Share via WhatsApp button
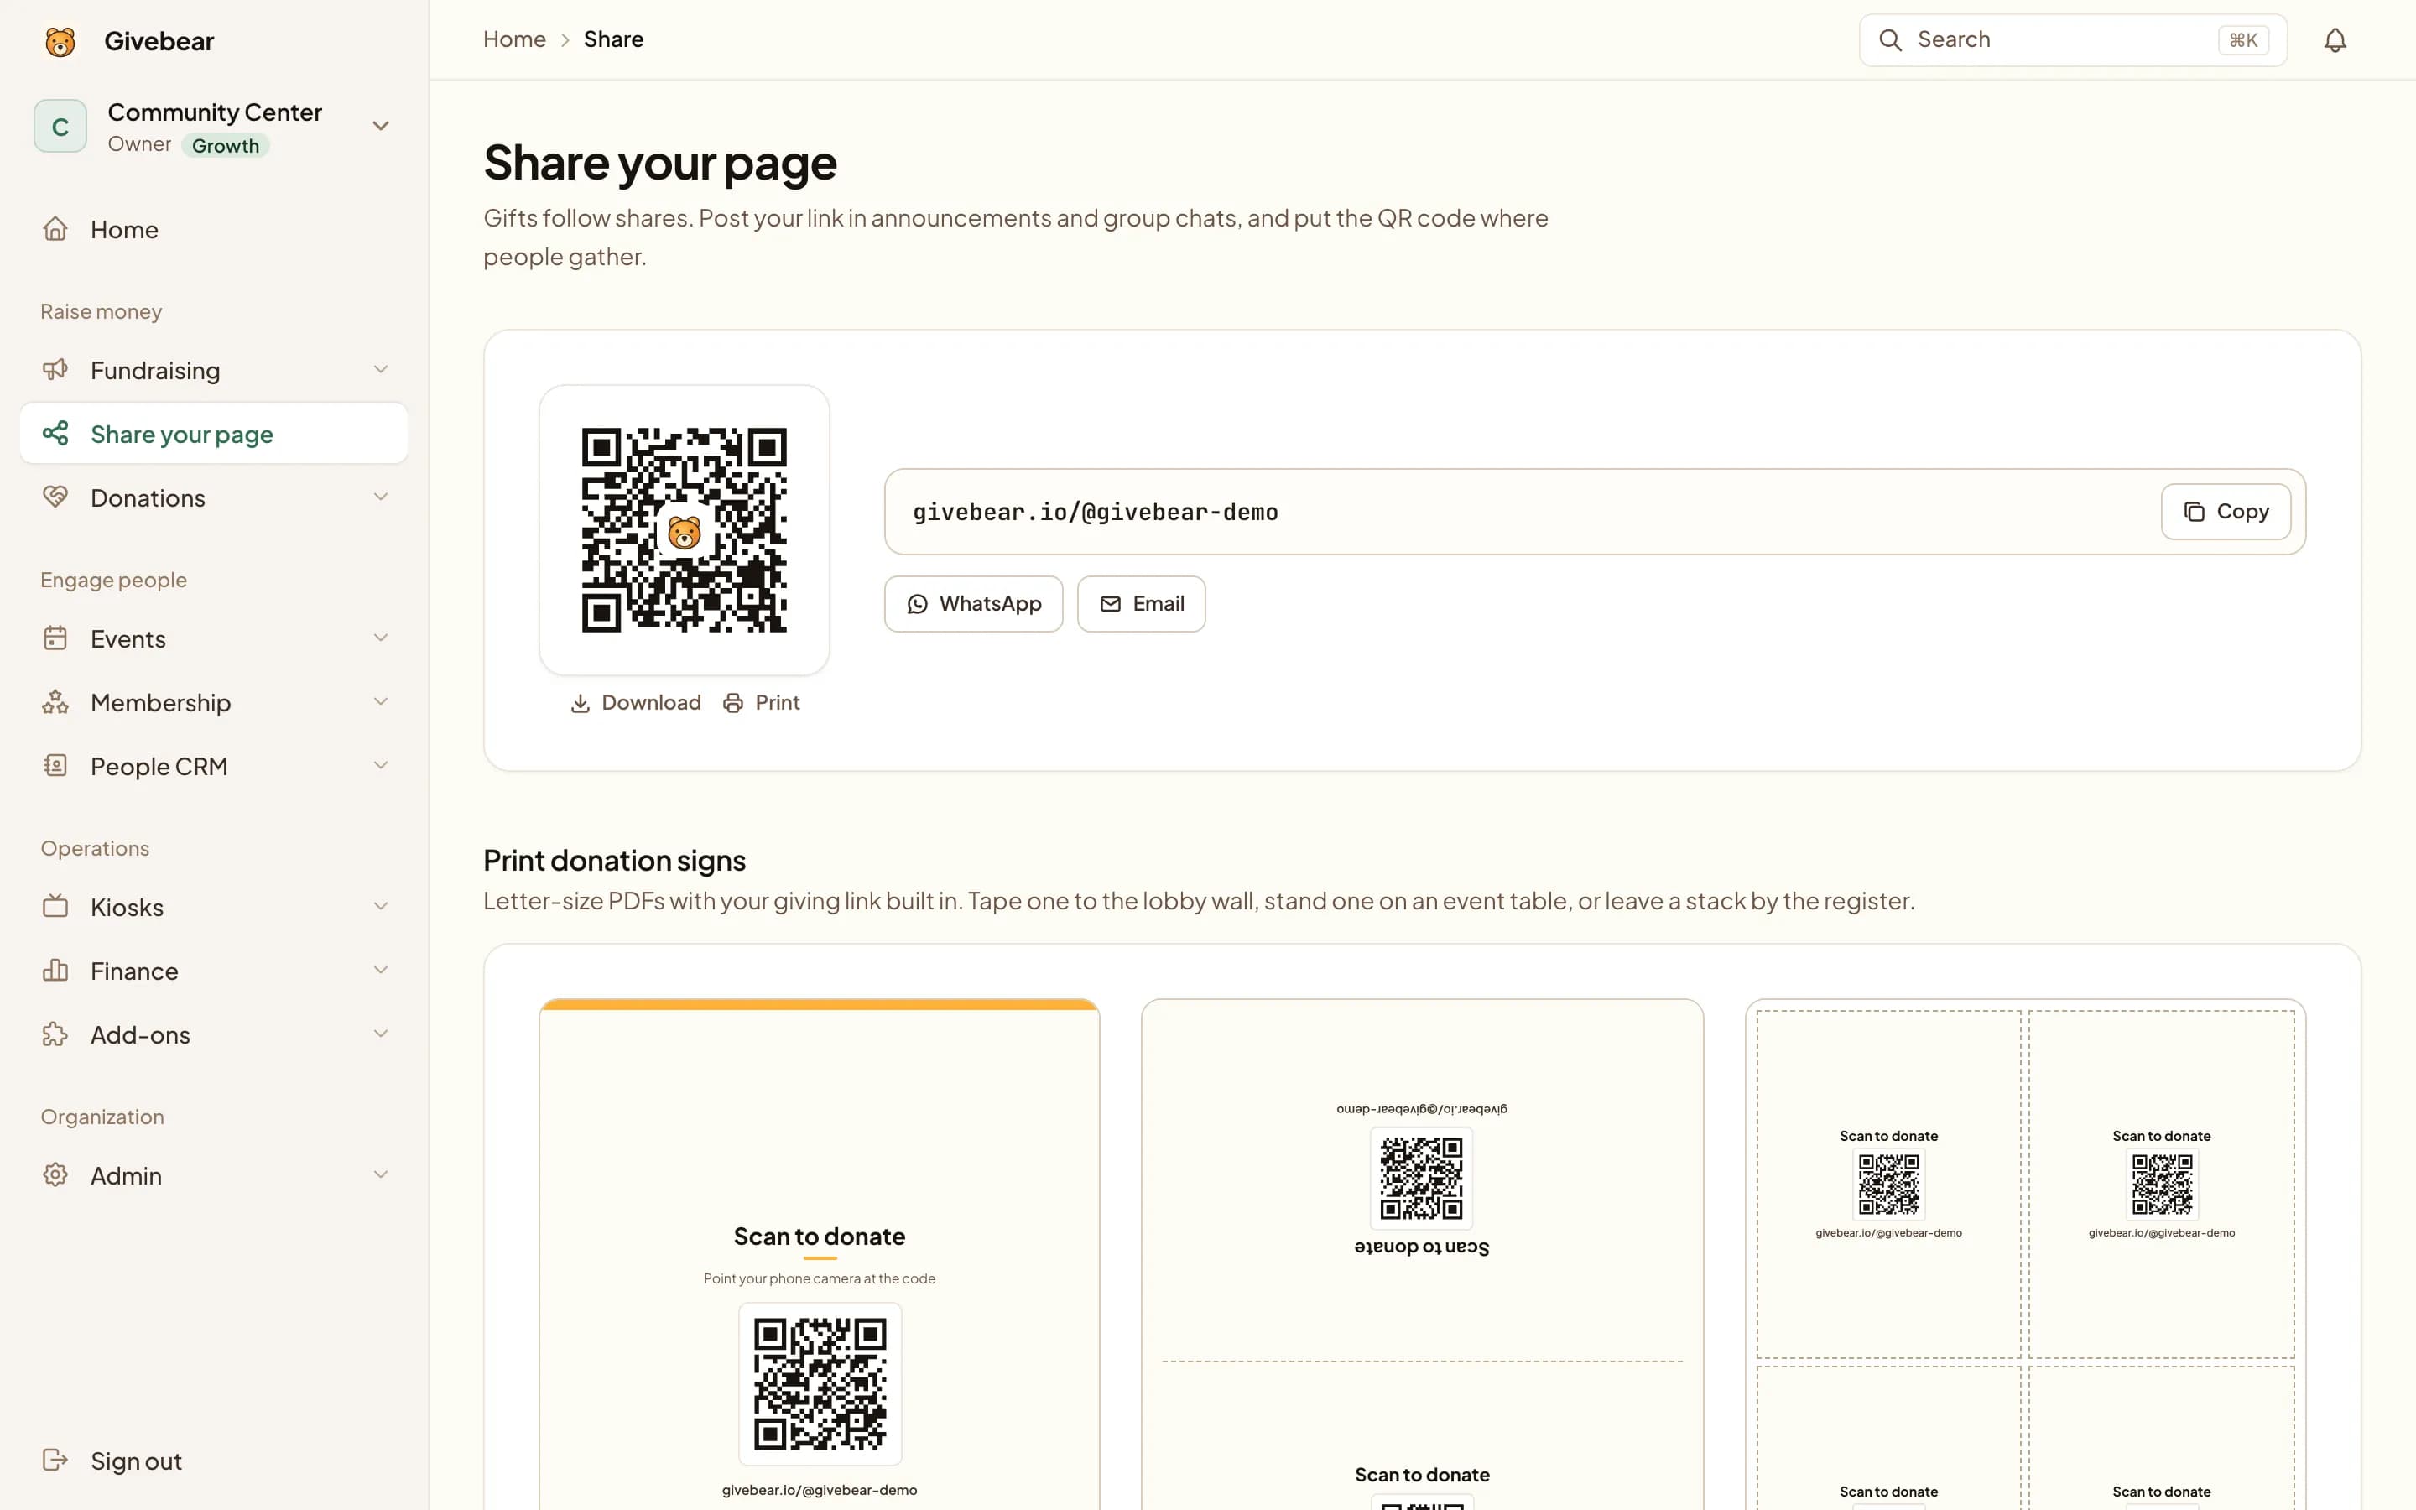Viewport: 2416px width, 1510px height. [x=973, y=604]
